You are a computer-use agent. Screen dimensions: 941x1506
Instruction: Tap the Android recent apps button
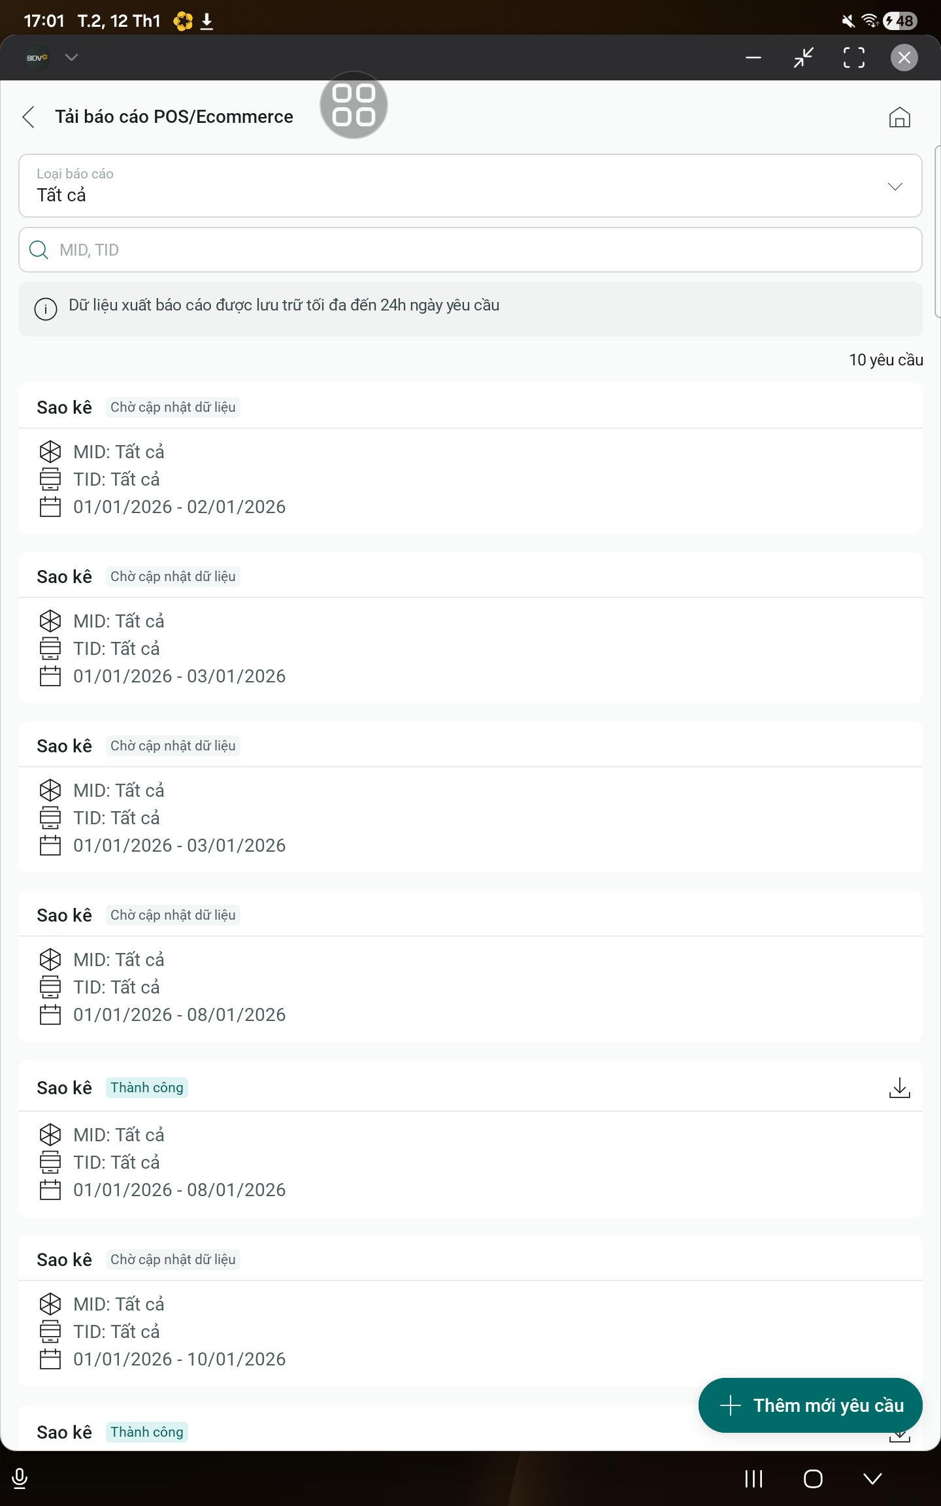pyautogui.click(x=753, y=1479)
